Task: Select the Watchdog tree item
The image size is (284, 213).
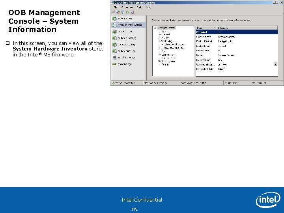Action: [x=166, y=41]
